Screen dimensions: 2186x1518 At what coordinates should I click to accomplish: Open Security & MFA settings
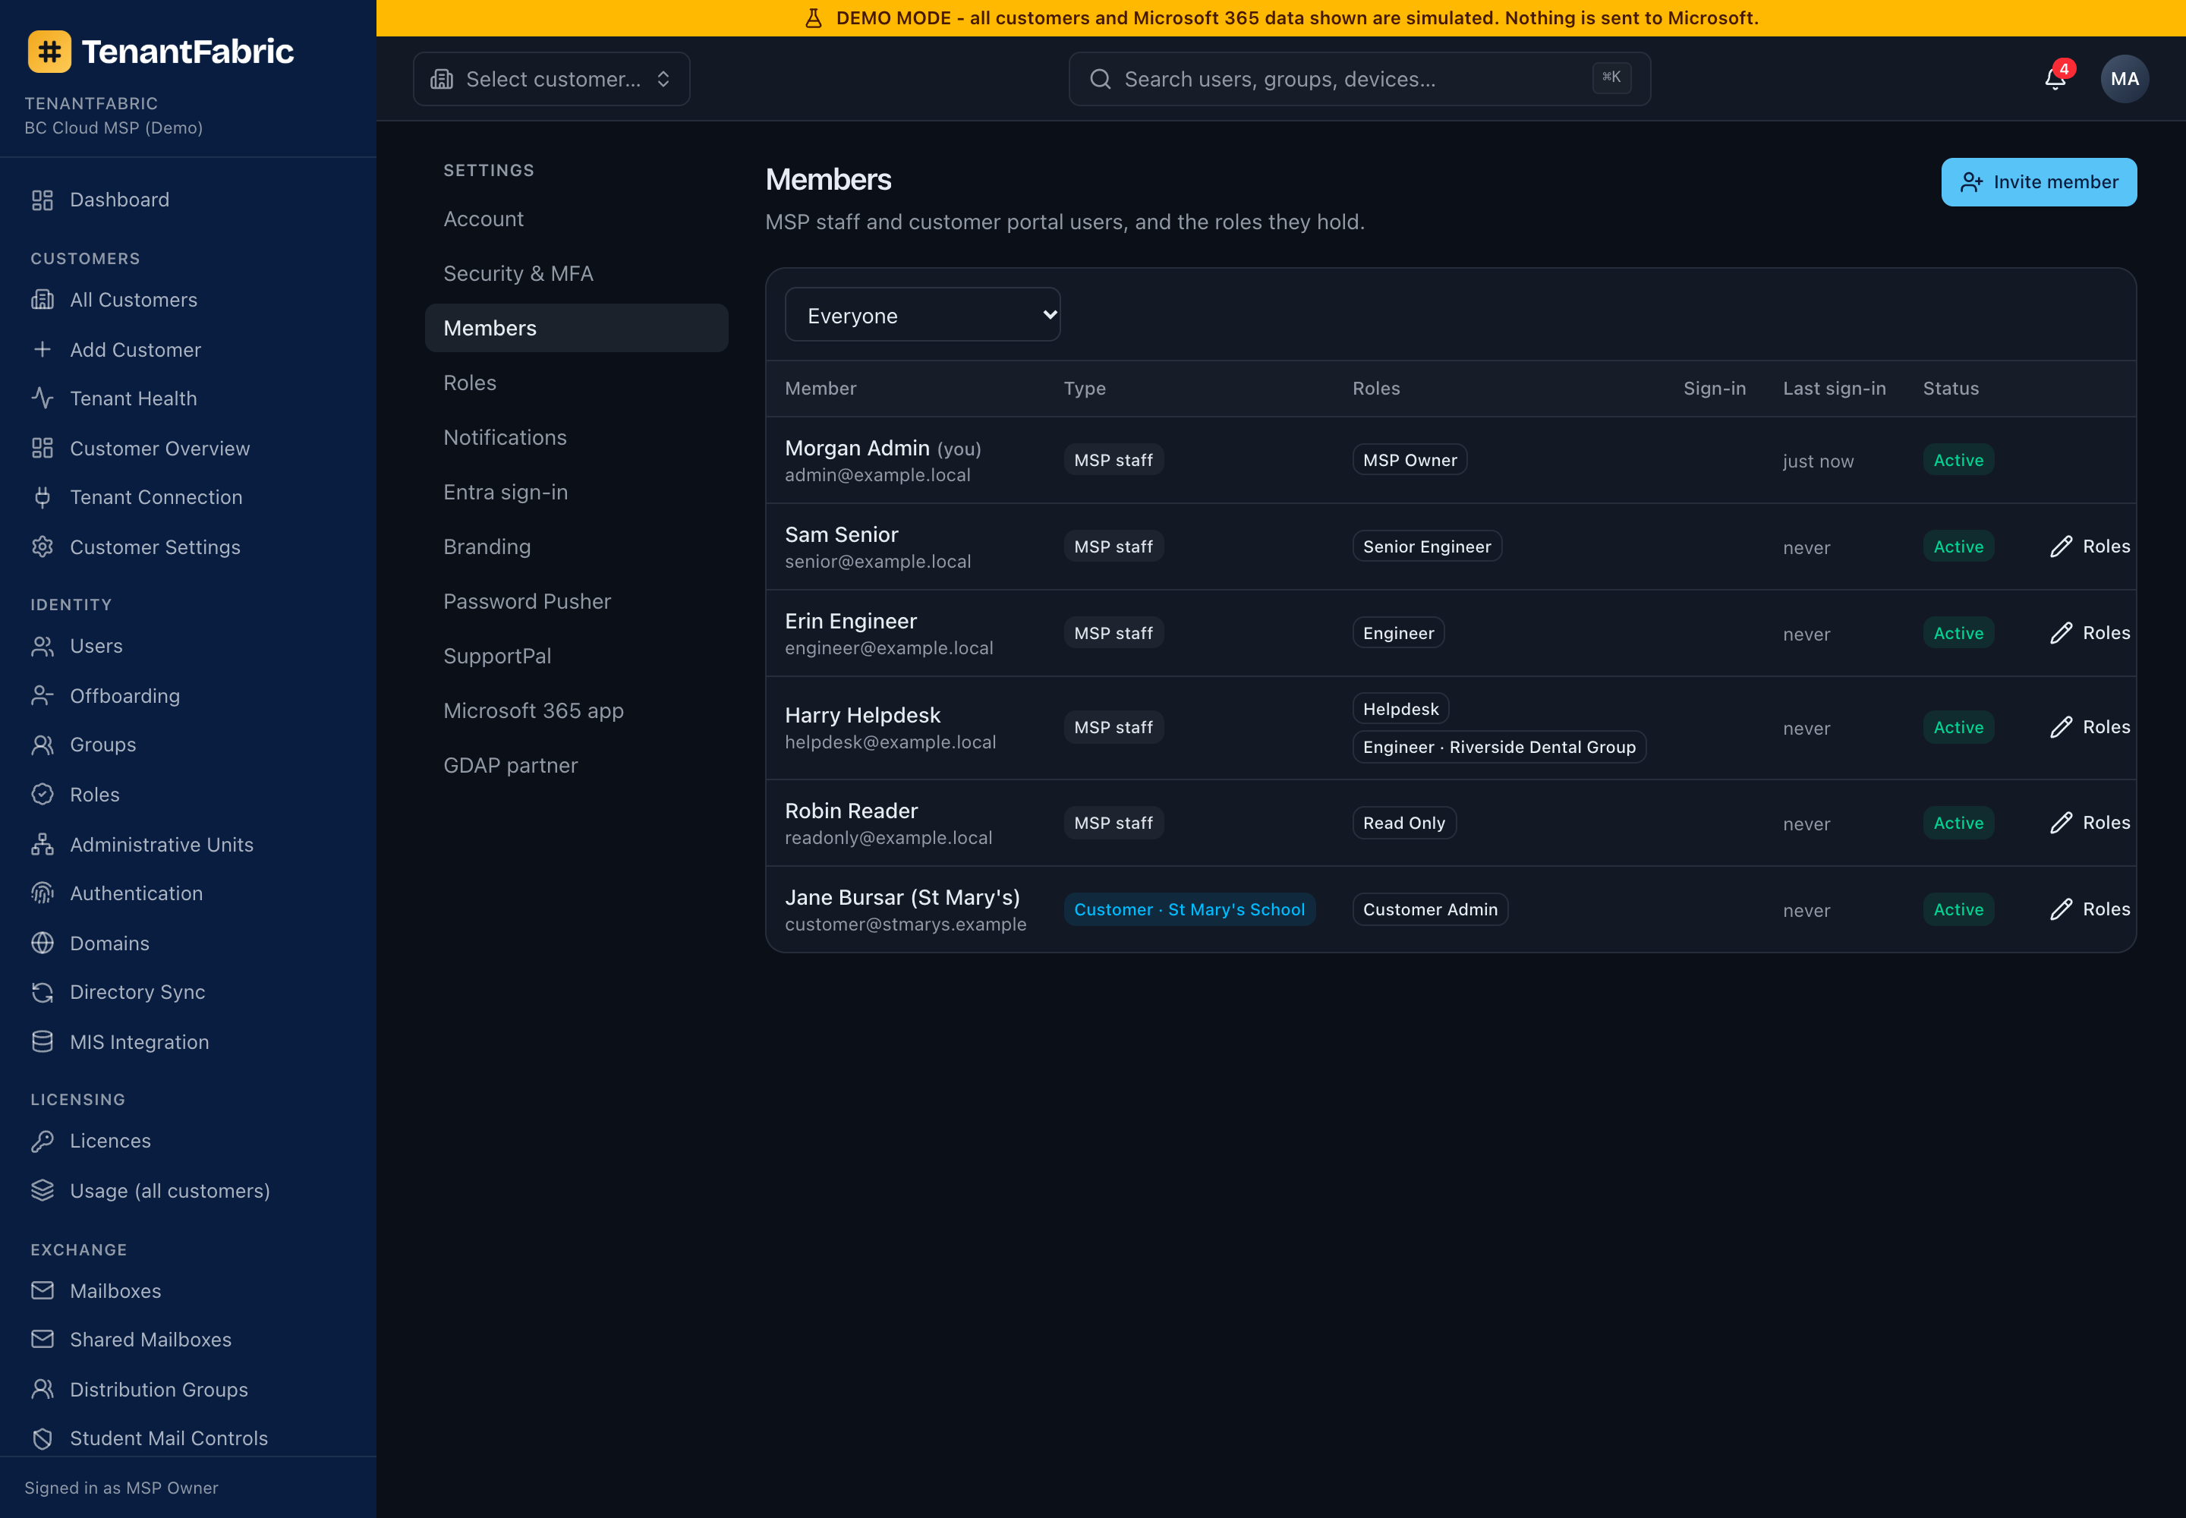(x=576, y=273)
